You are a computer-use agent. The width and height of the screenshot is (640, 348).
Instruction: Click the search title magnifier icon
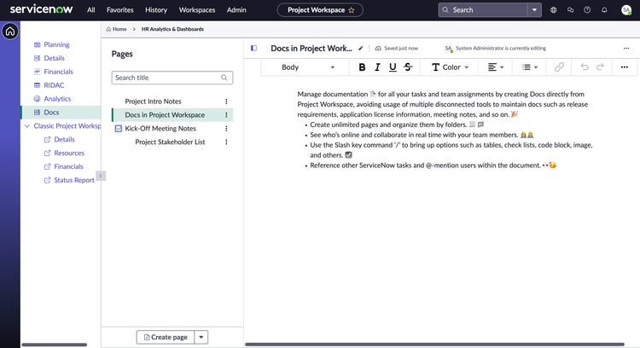[x=224, y=78]
